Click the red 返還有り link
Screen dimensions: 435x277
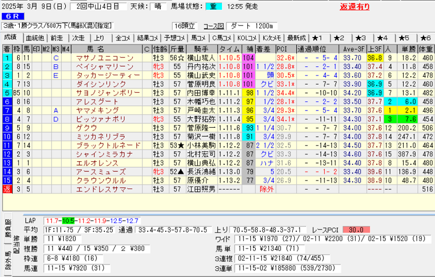click(x=355, y=7)
